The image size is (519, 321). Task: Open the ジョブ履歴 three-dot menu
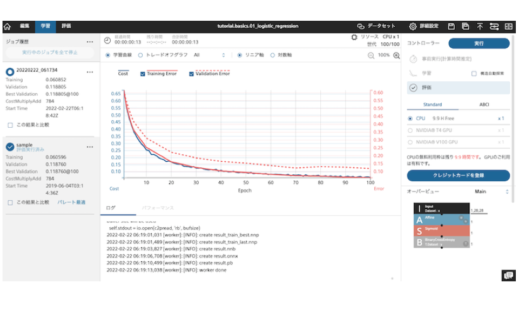90,42
